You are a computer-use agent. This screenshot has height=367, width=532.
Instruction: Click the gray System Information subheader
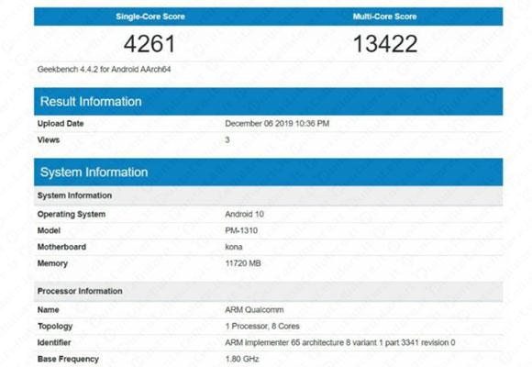[x=269, y=195]
